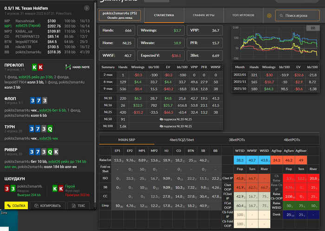The height and width of the screenshot is (231, 325).
Task: Select the 4bet/SQZ/5bet tab
Action: point(182,140)
